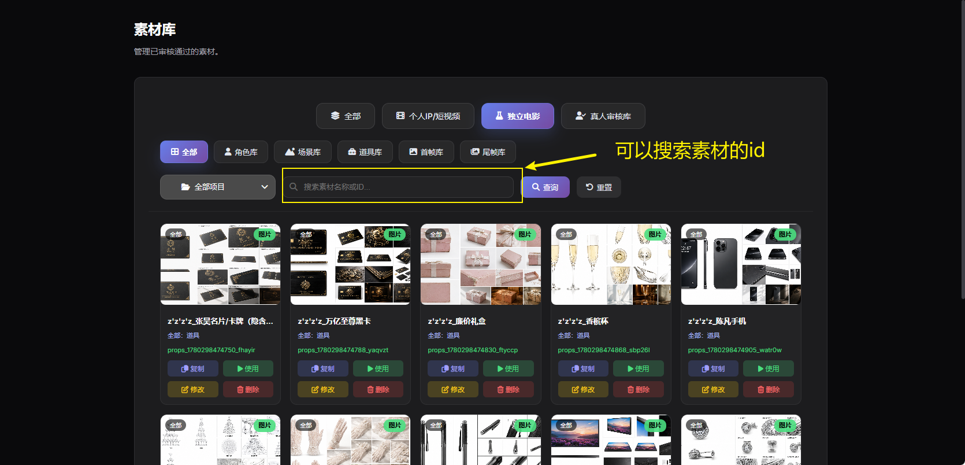Delete the 香槟杯 asset
Screen dimensions: 965x465
pyautogui.click(x=639, y=389)
